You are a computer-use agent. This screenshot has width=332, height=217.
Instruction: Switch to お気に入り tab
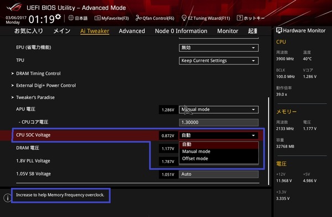click(29, 31)
